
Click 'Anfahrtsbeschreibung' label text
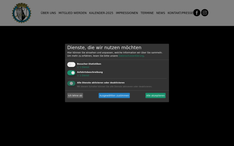90,72
